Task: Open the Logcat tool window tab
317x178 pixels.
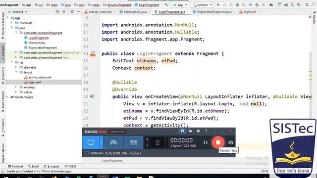Action: click(52, 166)
